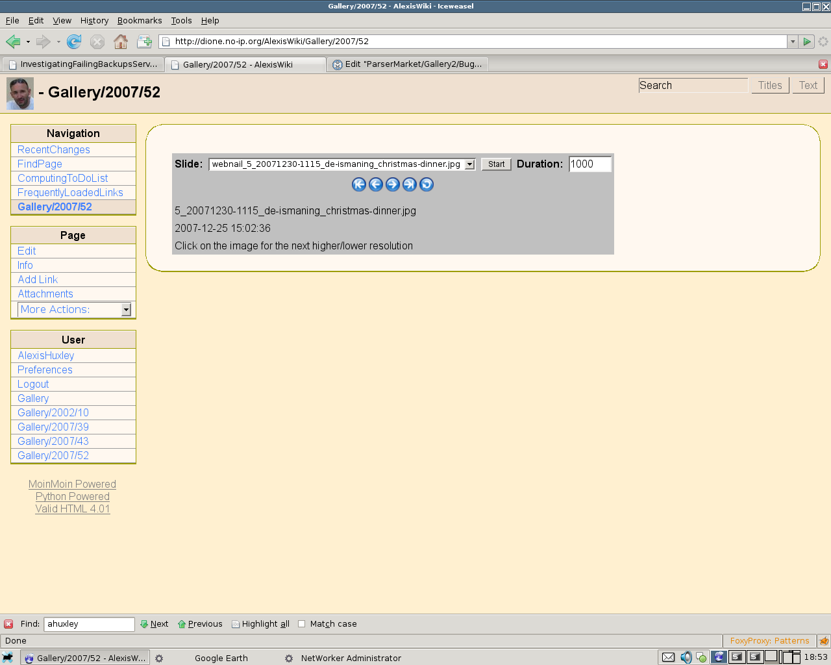Open the RecentChanges navigation link

[x=54, y=150]
